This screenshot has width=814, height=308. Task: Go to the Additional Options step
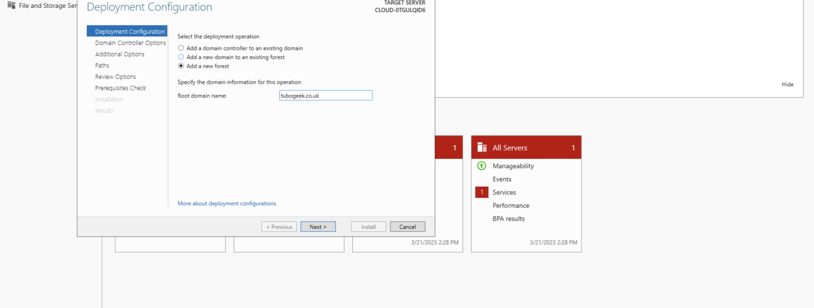tap(120, 54)
